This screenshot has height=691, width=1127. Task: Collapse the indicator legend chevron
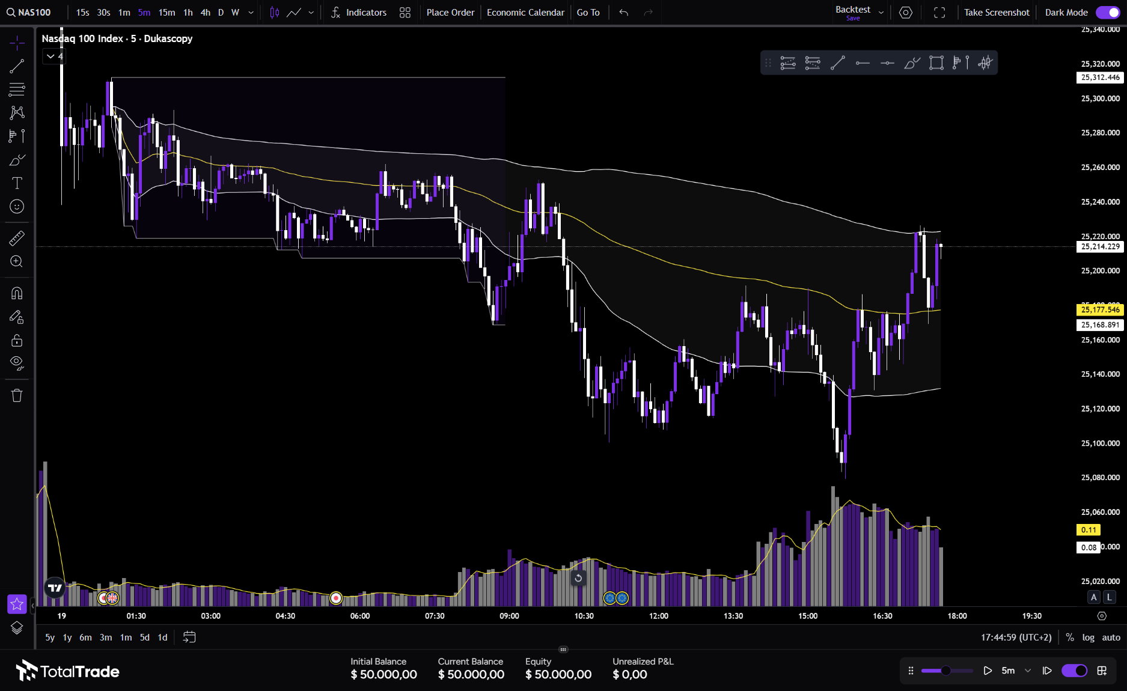click(51, 56)
